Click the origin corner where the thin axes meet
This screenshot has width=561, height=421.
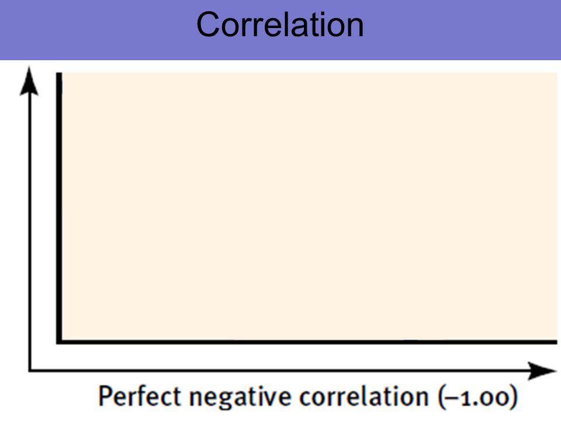[x=30, y=370]
